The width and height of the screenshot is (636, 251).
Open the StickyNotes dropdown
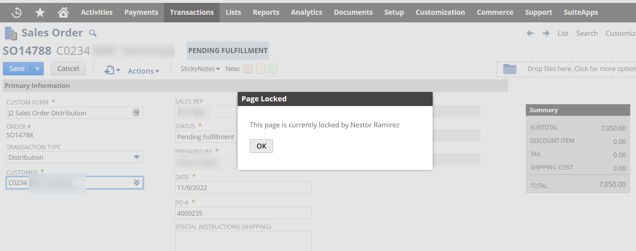200,69
